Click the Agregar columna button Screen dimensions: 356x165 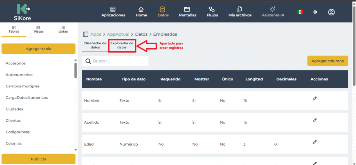click(x=327, y=61)
